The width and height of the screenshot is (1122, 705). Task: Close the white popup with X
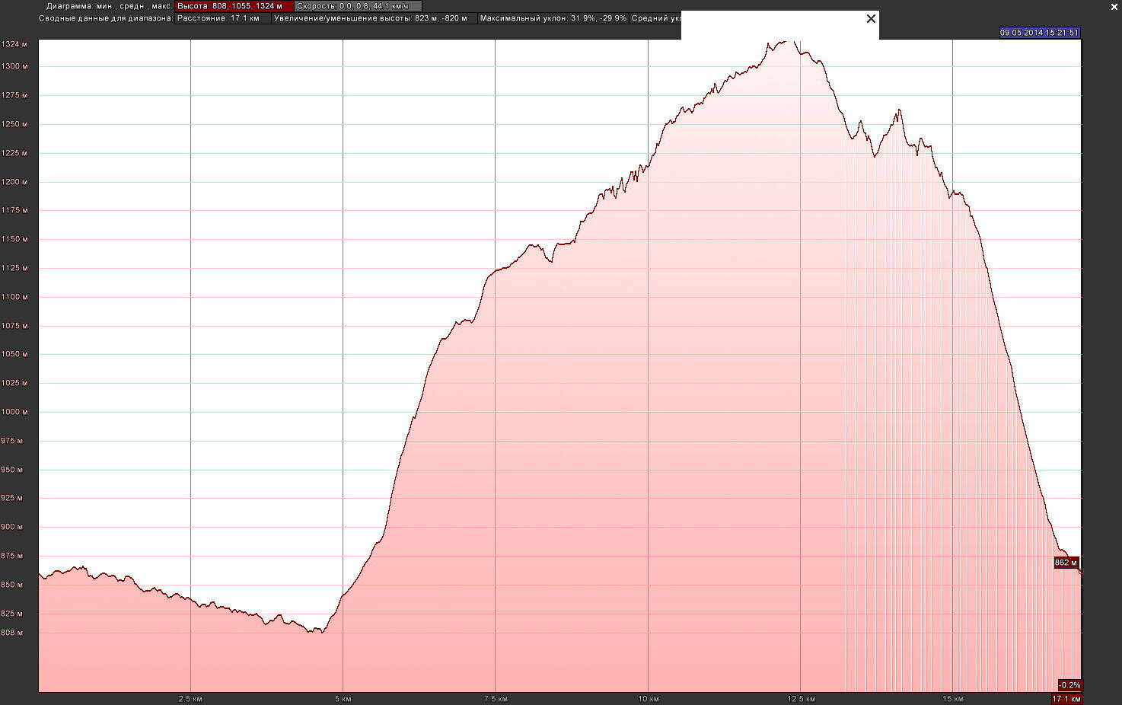[x=871, y=19]
